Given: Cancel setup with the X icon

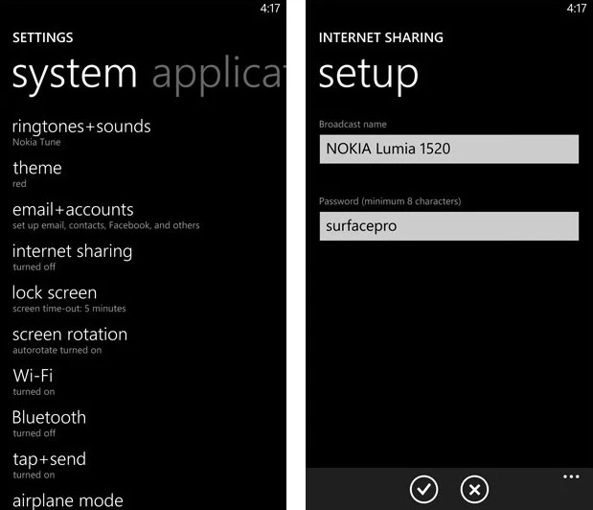Looking at the screenshot, I should pyautogui.click(x=474, y=489).
